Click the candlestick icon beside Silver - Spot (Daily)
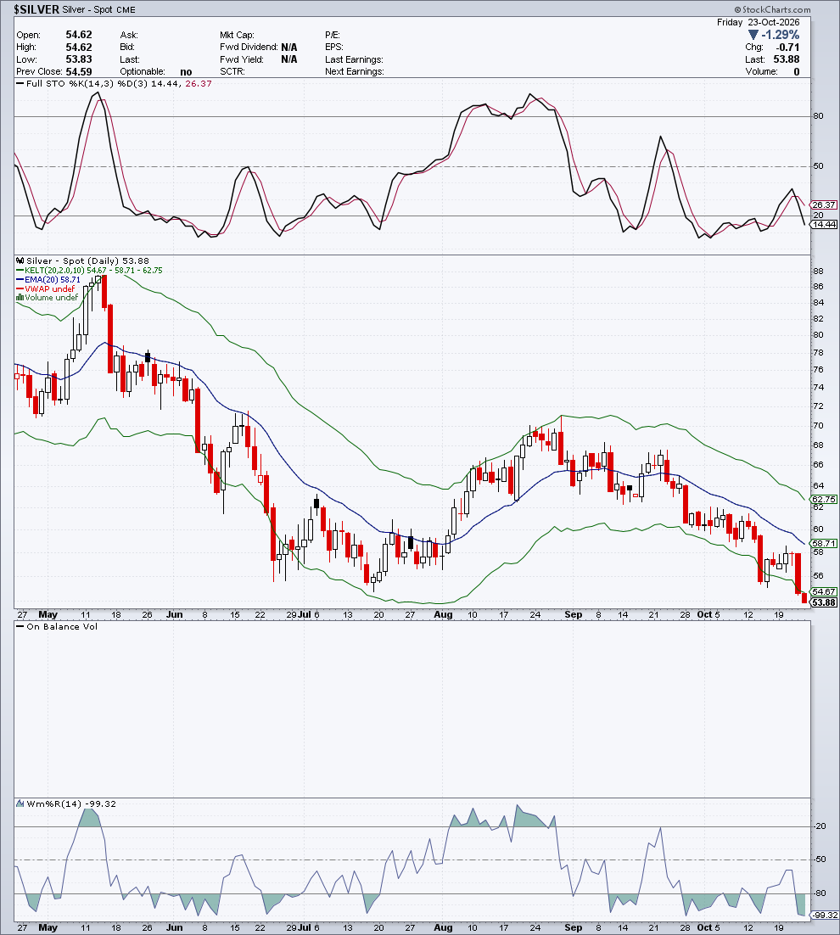The height and width of the screenshot is (935, 840). 20,260
